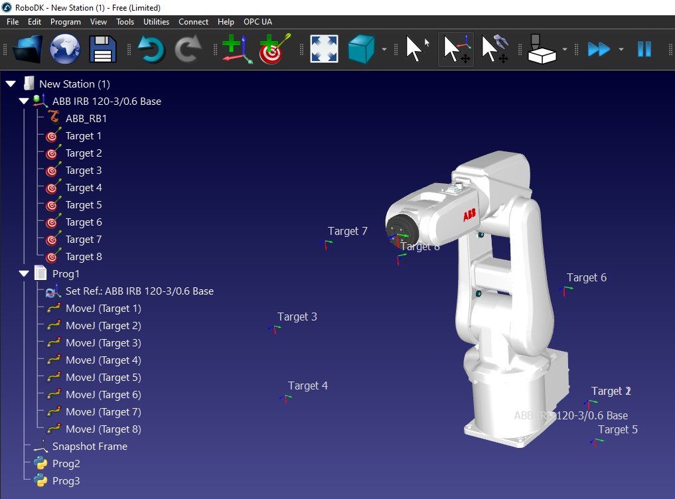Select the isometric view cube icon
The image size is (675, 499).
[x=362, y=49]
